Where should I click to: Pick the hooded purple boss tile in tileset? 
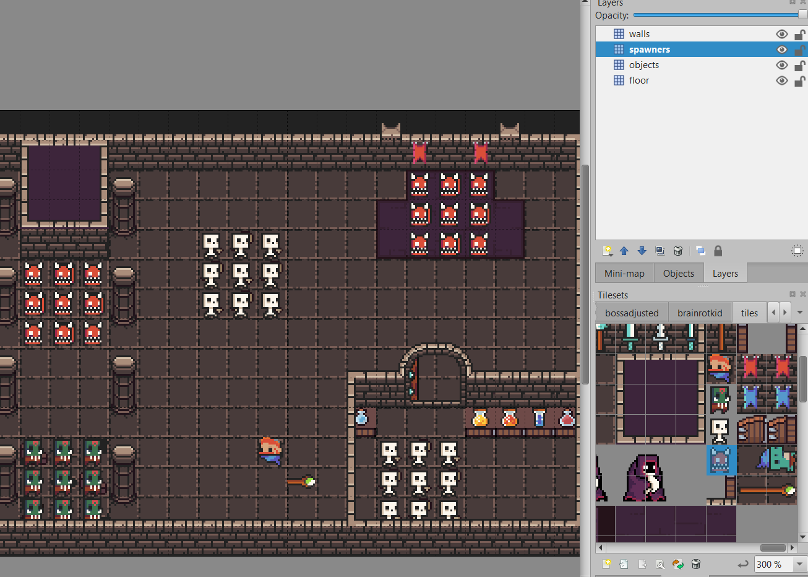tap(645, 479)
